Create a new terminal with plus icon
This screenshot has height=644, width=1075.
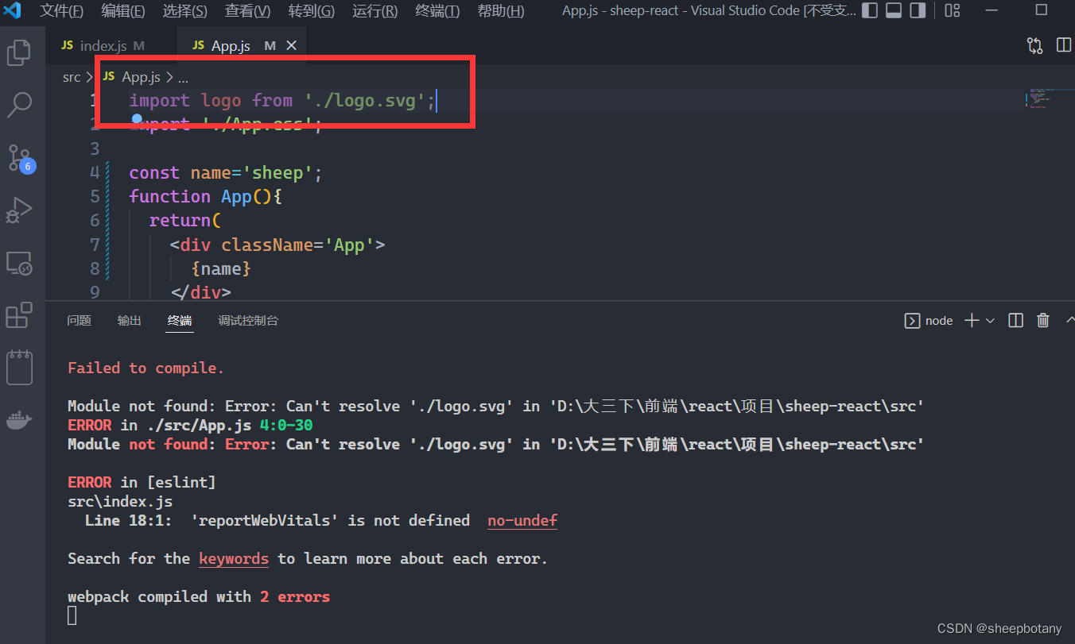[972, 320]
